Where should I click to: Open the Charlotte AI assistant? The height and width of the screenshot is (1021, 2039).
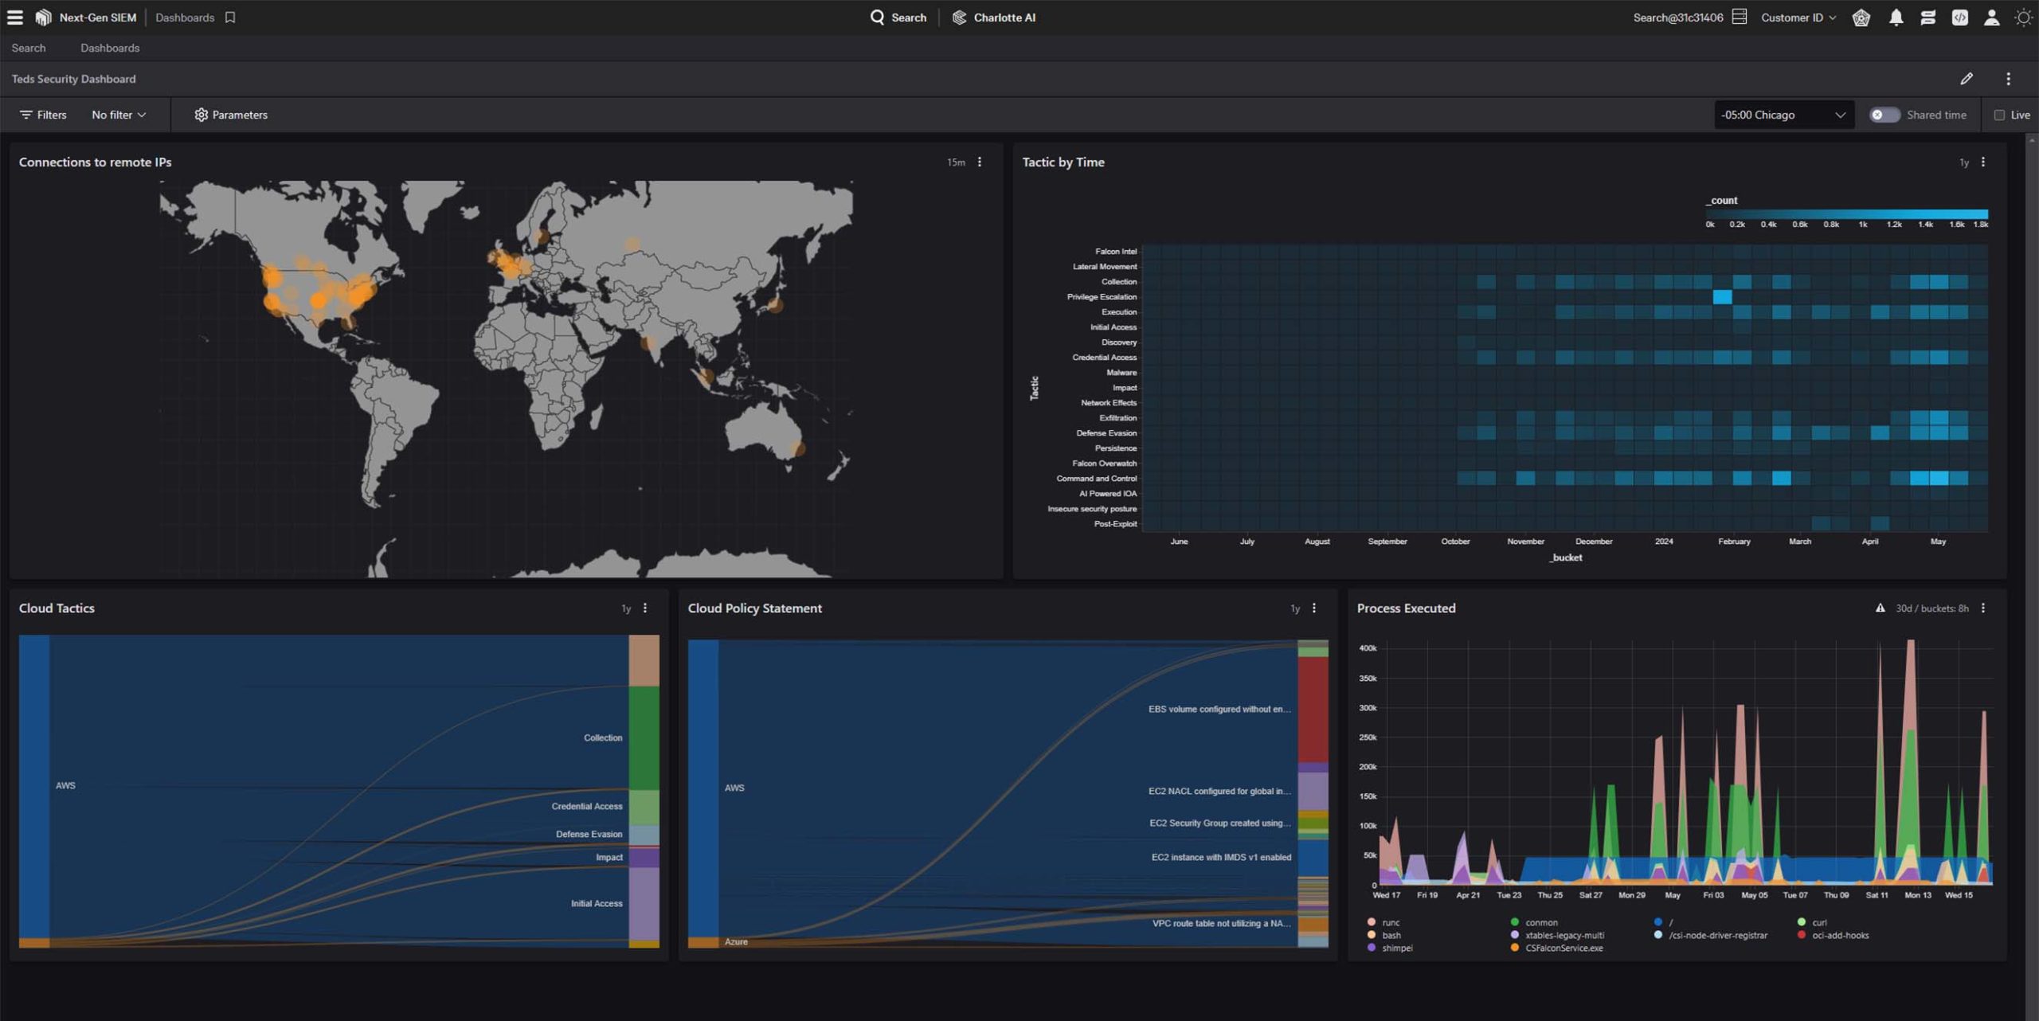[993, 17]
